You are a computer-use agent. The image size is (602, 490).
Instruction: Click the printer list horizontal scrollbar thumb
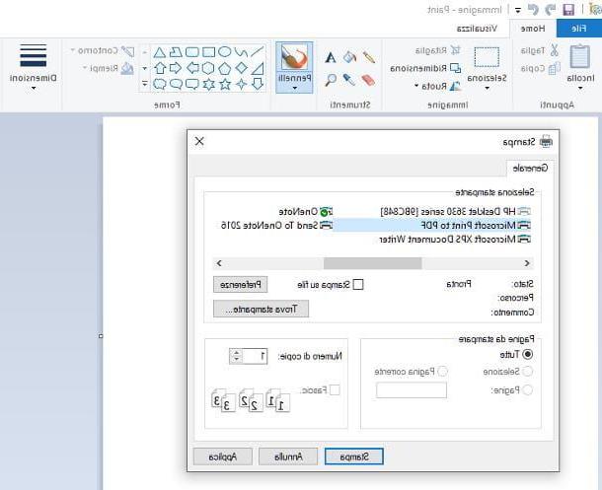pyautogui.click(x=372, y=263)
